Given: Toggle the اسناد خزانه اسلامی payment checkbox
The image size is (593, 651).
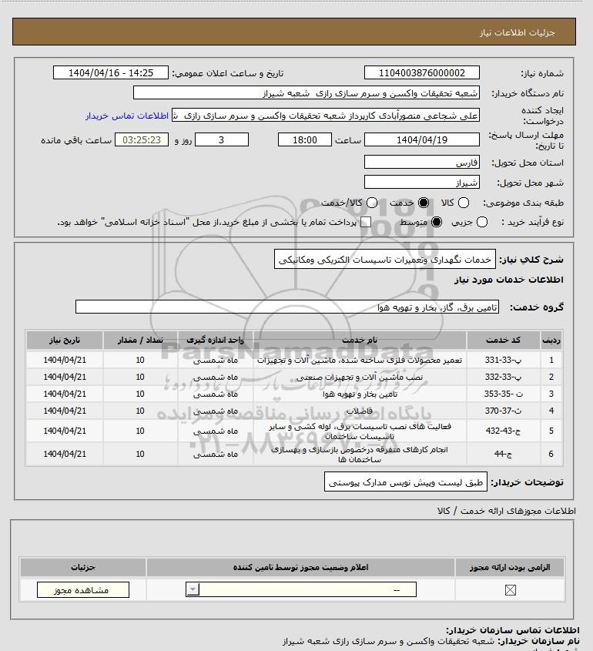Looking at the screenshot, I should pos(365,222).
